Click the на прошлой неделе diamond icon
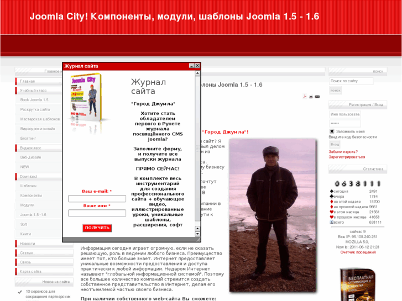The width and height of the screenshot is (402, 301). tap(331, 207)
